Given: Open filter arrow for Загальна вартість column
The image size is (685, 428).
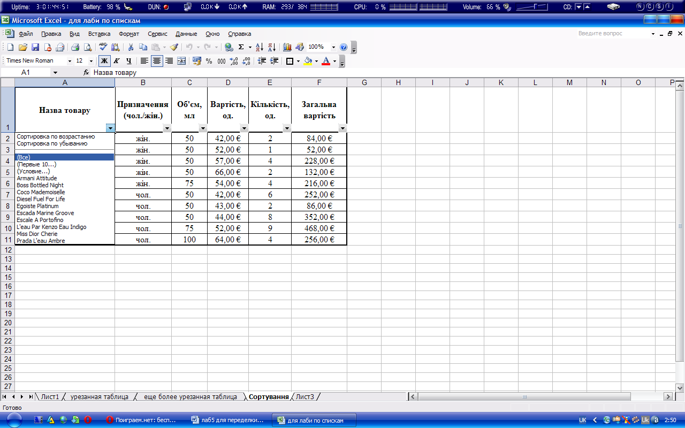Looking at the screenshot, I should pyautogui.click(x=342, y=128).
